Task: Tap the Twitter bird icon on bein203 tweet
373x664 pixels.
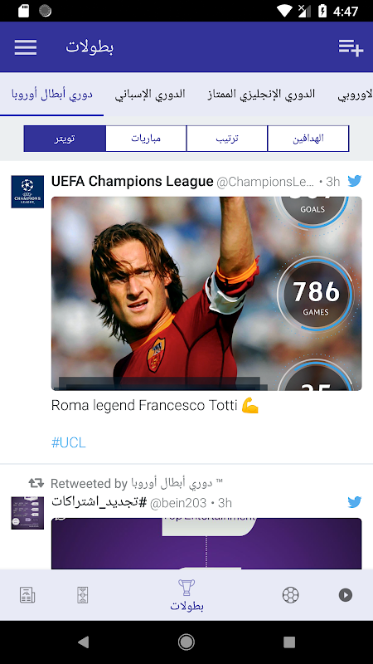Action: point(355,503)
